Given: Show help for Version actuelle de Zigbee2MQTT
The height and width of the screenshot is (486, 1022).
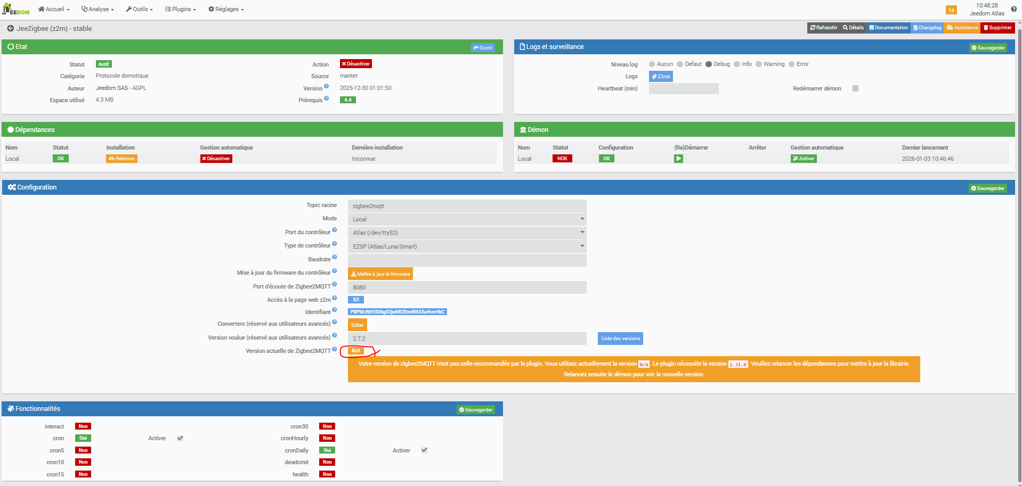Looking at the screenshot, I should point(335,349).
